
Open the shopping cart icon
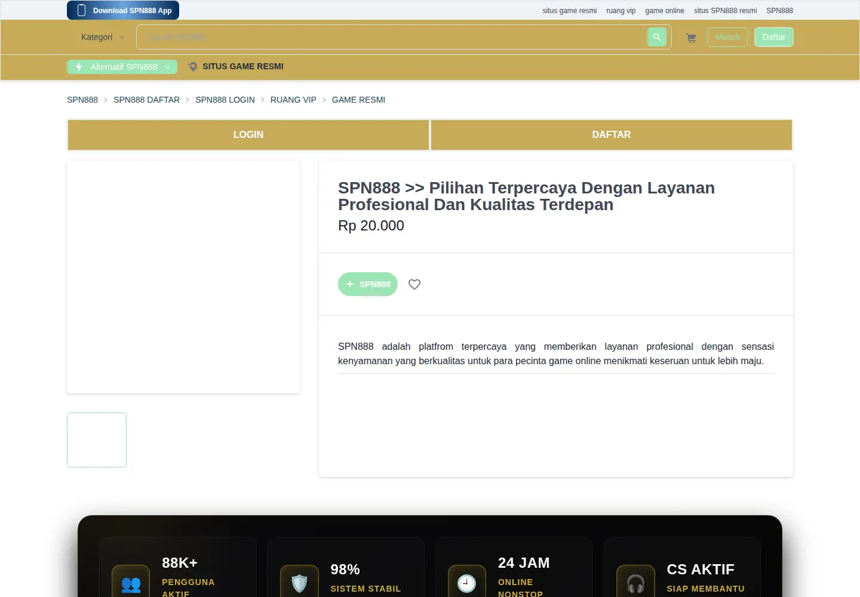click(x=691, y=38)
